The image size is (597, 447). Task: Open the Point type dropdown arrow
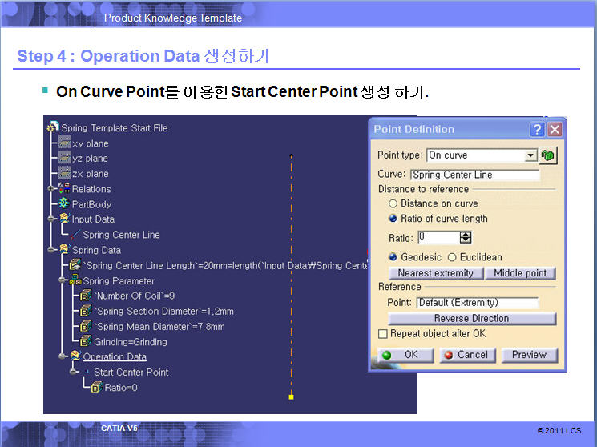(530, 155)
